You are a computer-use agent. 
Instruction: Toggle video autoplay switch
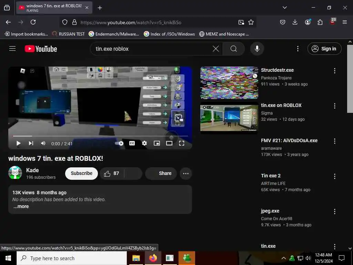click(x=119, y=143)
